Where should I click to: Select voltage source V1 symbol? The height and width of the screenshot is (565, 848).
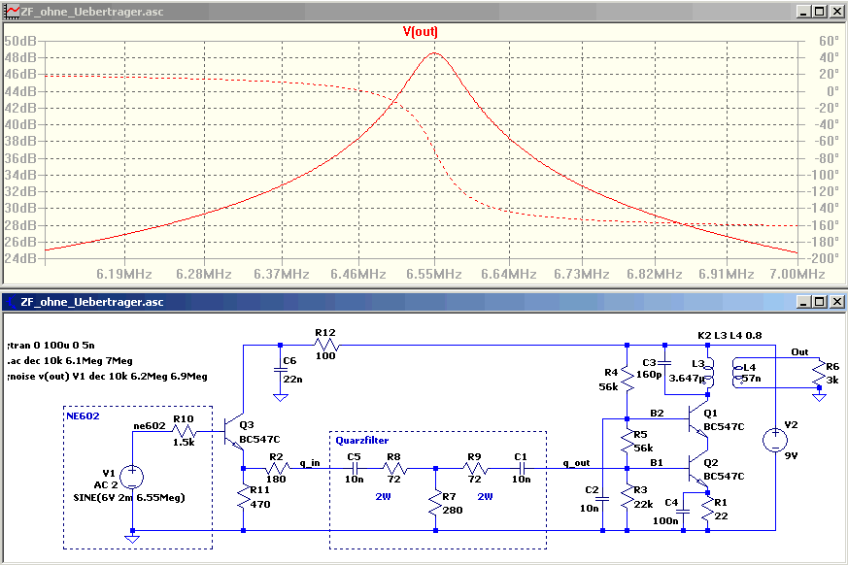pyautogui.click(x=131, y=477)
